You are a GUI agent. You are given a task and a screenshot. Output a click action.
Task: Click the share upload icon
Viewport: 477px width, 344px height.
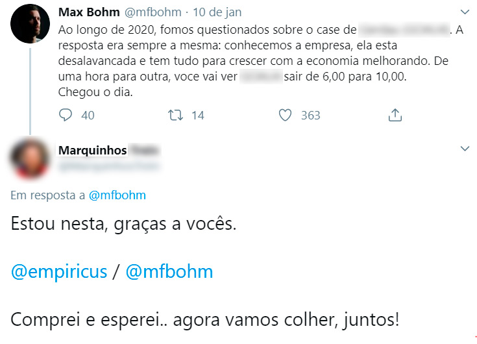(x=394, y=115)
